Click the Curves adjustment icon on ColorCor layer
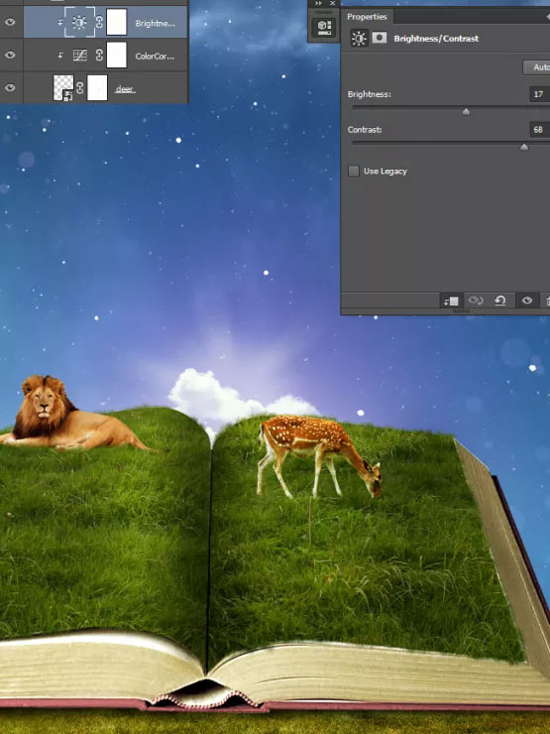This screenshot has width=550, height=734. (x=80, y=56)
